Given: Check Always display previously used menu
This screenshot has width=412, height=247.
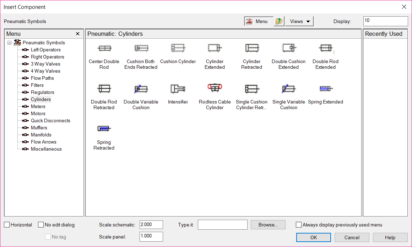Looking at the screenshot, I should pyautogui.click(x=299, y=225).
